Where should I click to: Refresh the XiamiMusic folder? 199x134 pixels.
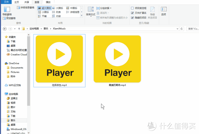click(x=182, y=29)
